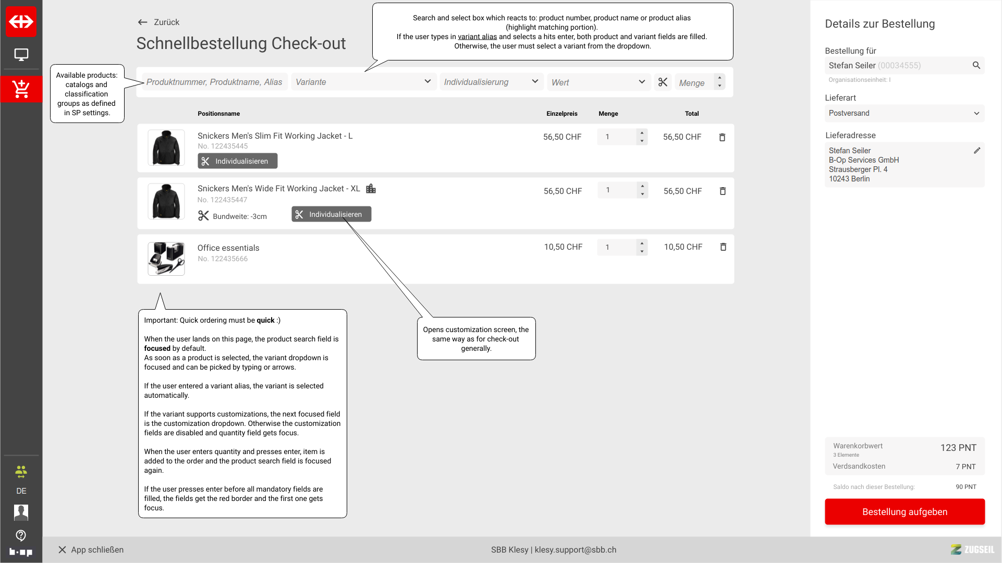Increase quantity of Slim Fit Jacket
Screen dimensions: 1002x563
pyautogui.click(x=642, y=133)
